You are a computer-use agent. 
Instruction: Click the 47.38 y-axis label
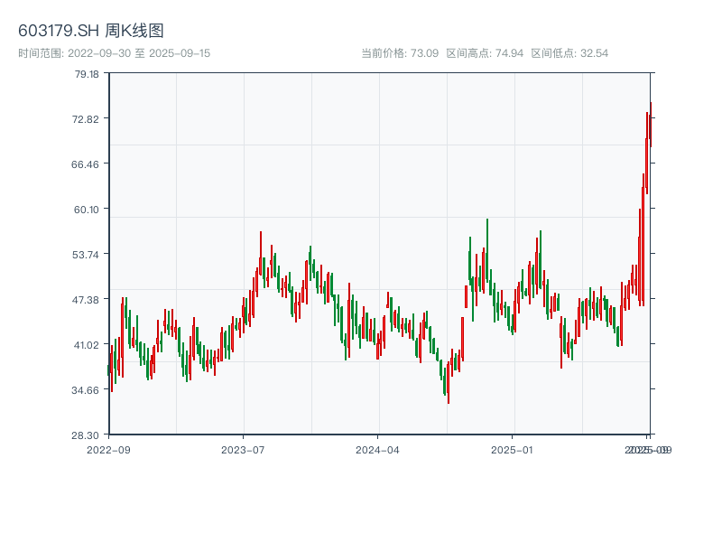click(87, 300)
